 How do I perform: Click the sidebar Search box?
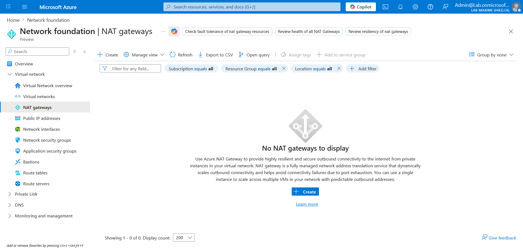(x=37, y=51)
